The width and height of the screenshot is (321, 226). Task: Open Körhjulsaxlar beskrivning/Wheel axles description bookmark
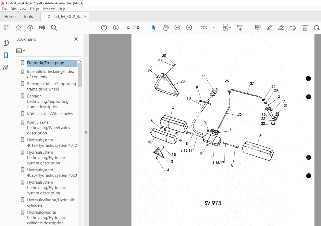pos(48,128)
